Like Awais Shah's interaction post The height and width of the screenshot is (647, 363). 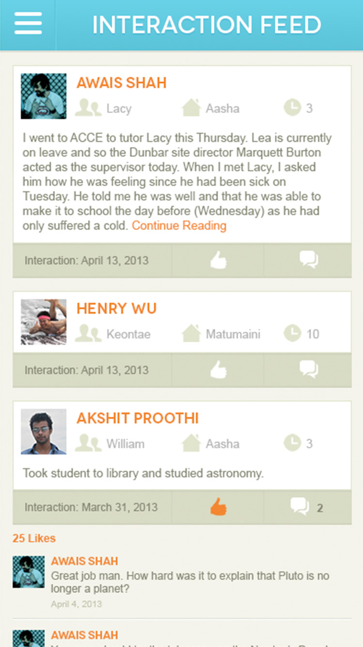point(218,261)
